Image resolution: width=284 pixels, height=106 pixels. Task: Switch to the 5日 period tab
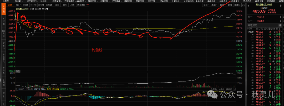[18, 5]
